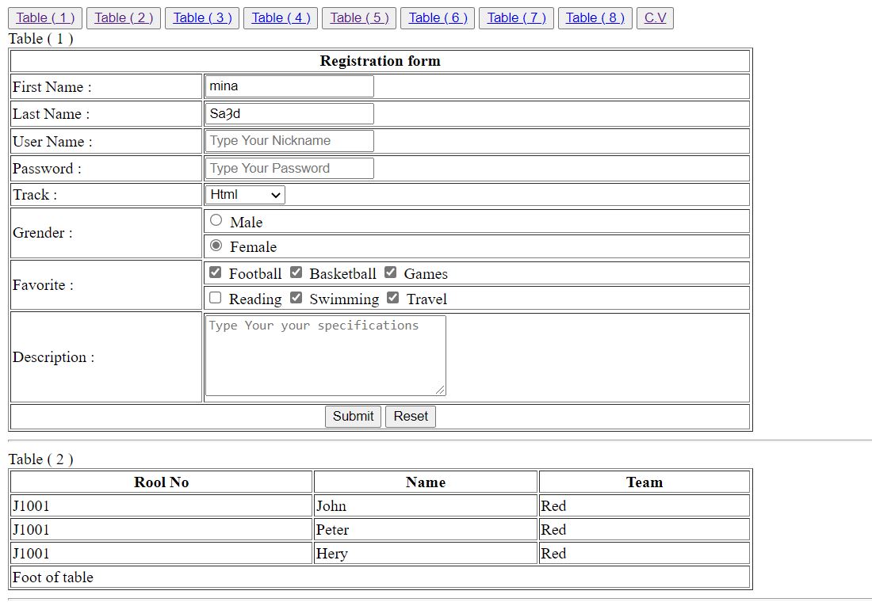Open the Table ( 1 ) link button

45,18
